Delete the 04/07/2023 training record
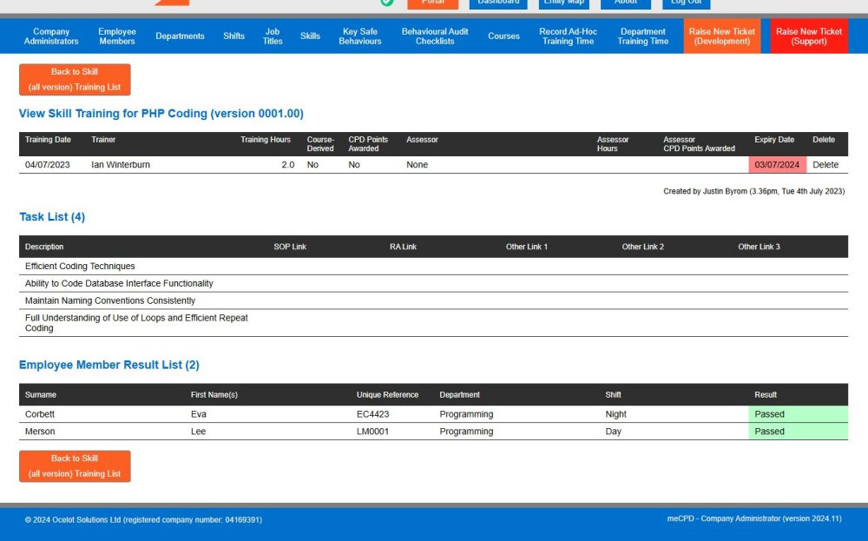This screenshot has height=541, width=868. [825, 165]
